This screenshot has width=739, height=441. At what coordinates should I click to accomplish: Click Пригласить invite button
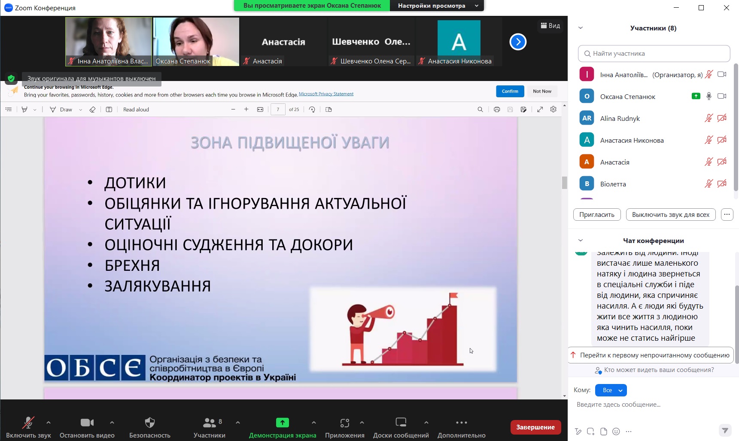point(597,214)
